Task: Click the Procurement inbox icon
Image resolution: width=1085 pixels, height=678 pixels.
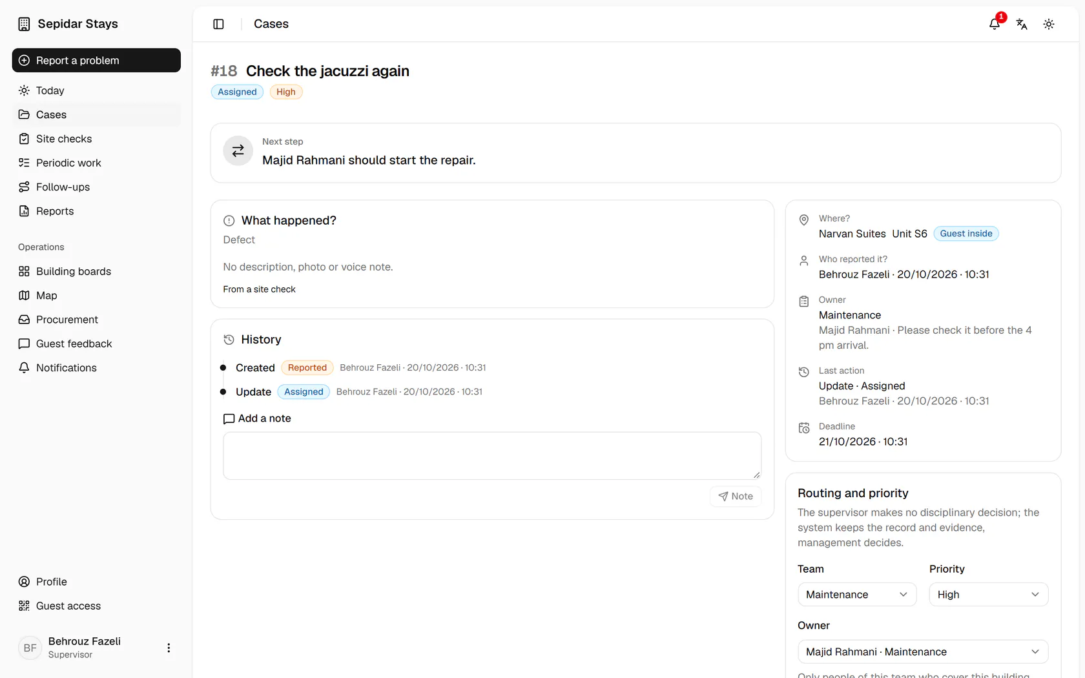Action: click(x=24, y=320)
